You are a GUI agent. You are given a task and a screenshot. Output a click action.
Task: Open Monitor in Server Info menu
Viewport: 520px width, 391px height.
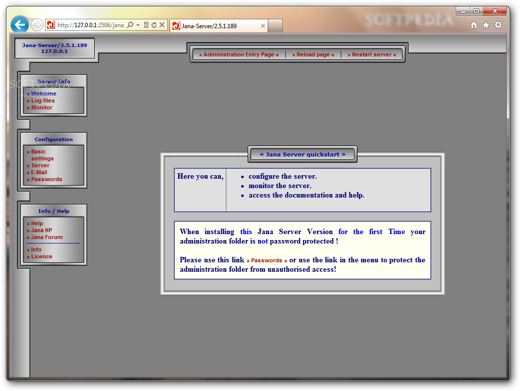(40, 108)
